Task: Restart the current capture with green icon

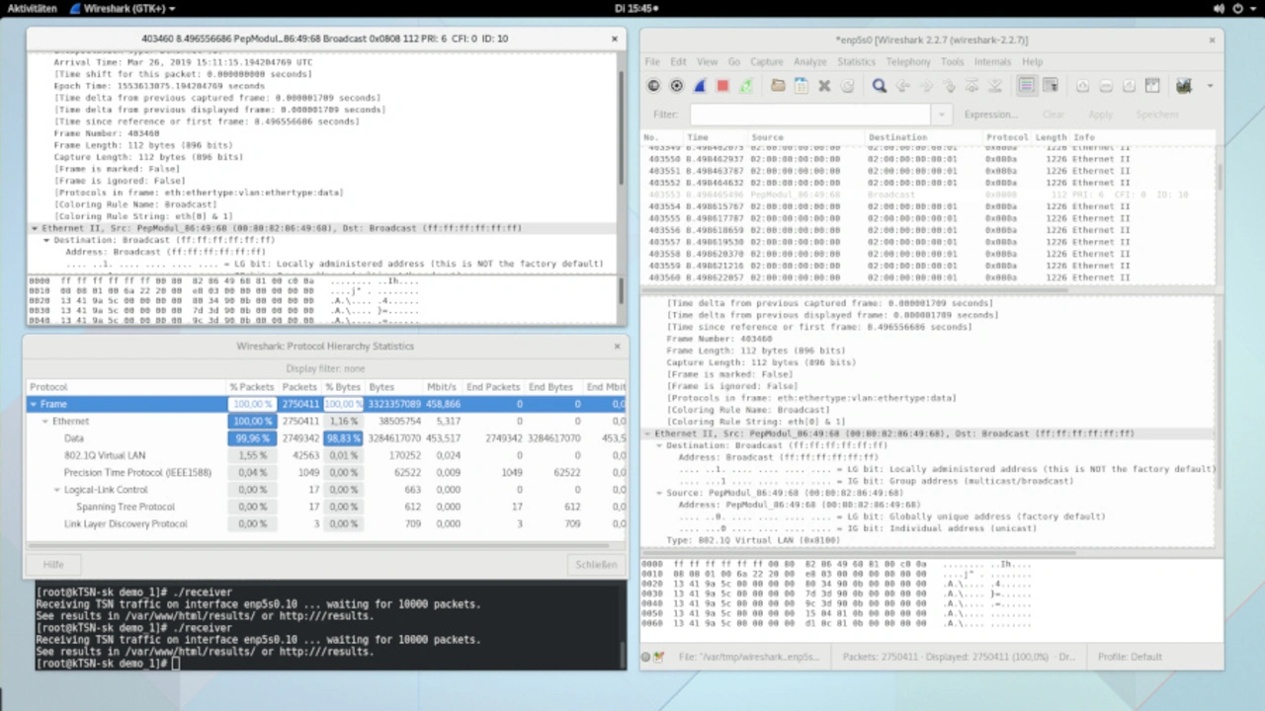Action: [x=746, y=87]
